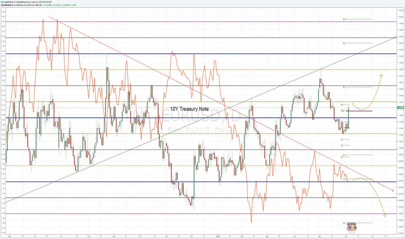The height and width of the screenshot is (239, 405).
Task: Select the low price value L 1.11366
Action: (x=63, y=5)
